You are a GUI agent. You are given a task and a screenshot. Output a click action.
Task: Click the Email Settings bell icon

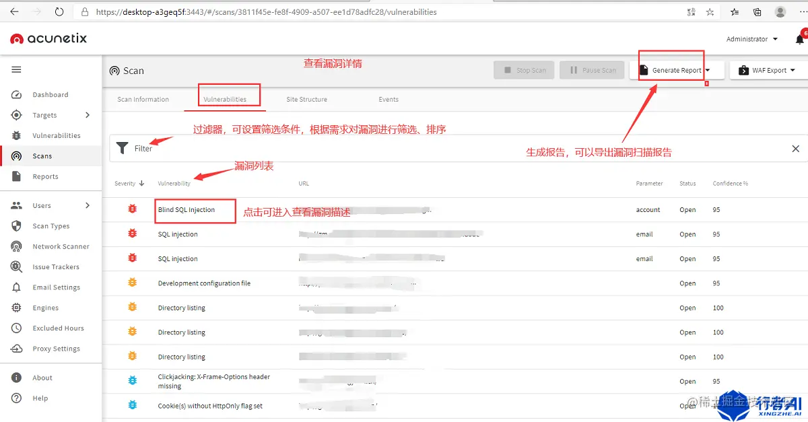pyautogui.click(x=17, y=287)
